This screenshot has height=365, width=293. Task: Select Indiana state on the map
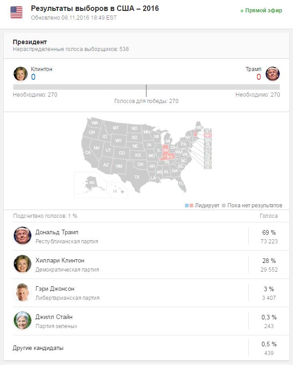coord(166,149)
